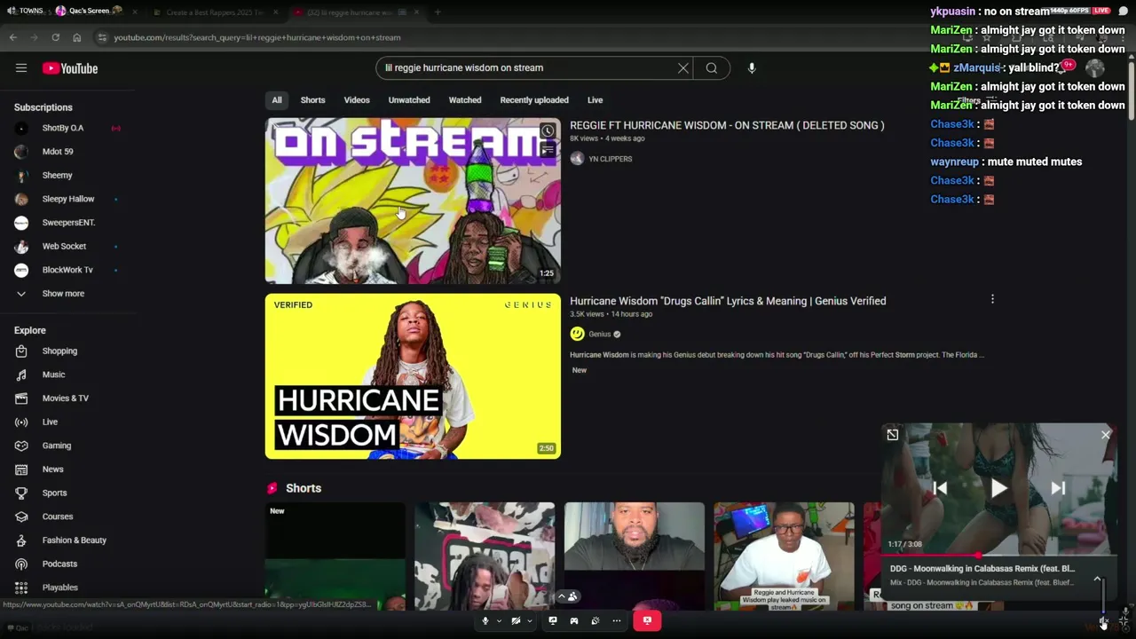
Task: Close the miniplayer
Action: 1106,435
